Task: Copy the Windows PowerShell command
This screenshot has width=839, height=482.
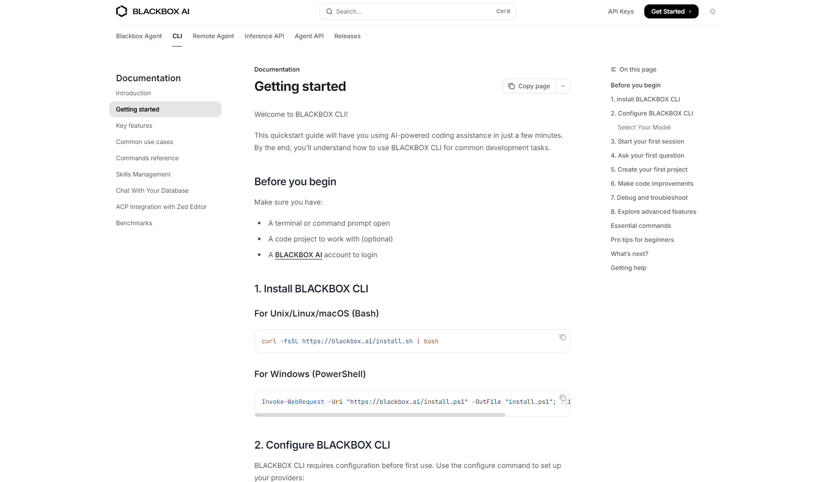Action: coord(562,398)
